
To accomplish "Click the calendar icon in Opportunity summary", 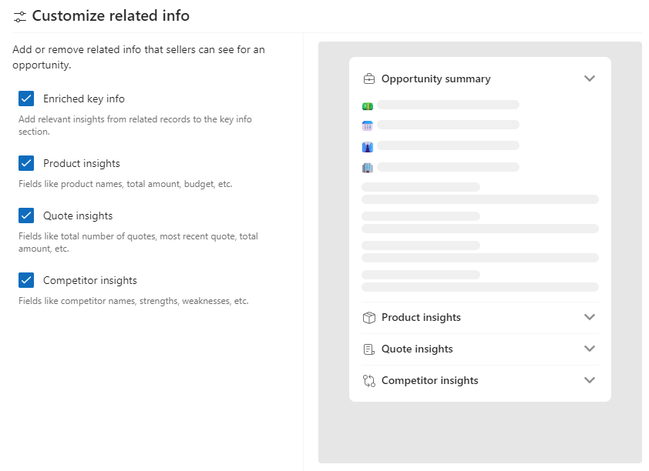I will click(x=368, y=125).
